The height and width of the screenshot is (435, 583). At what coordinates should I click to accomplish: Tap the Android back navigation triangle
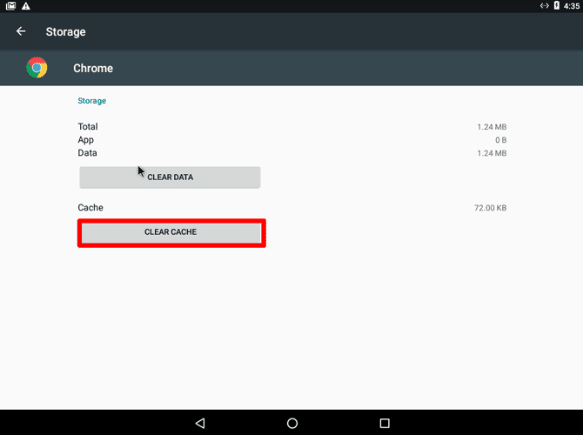200,423
